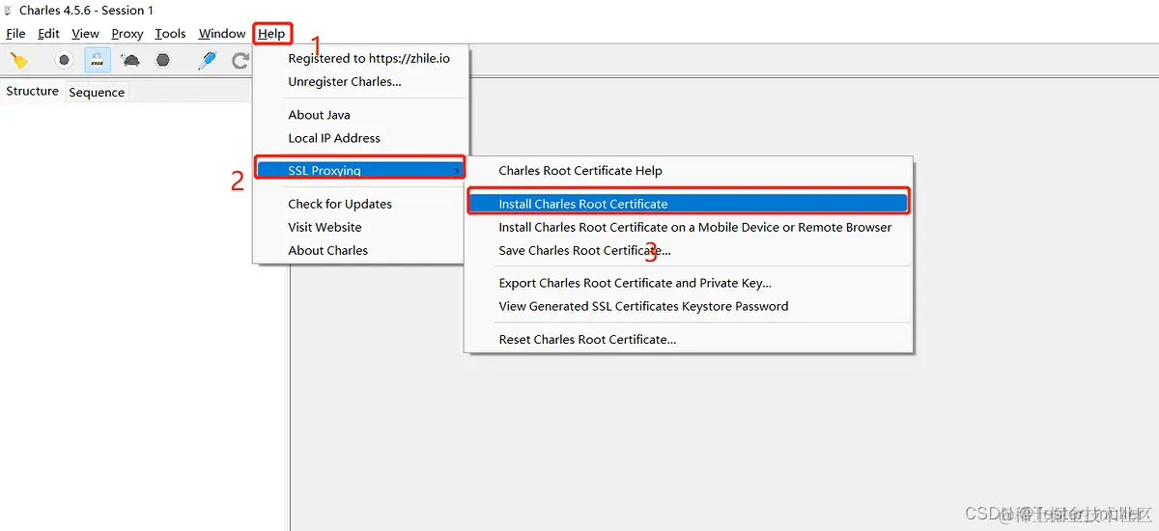
Task: Click Install Charles Root Certificate
Action: [689, 204]
